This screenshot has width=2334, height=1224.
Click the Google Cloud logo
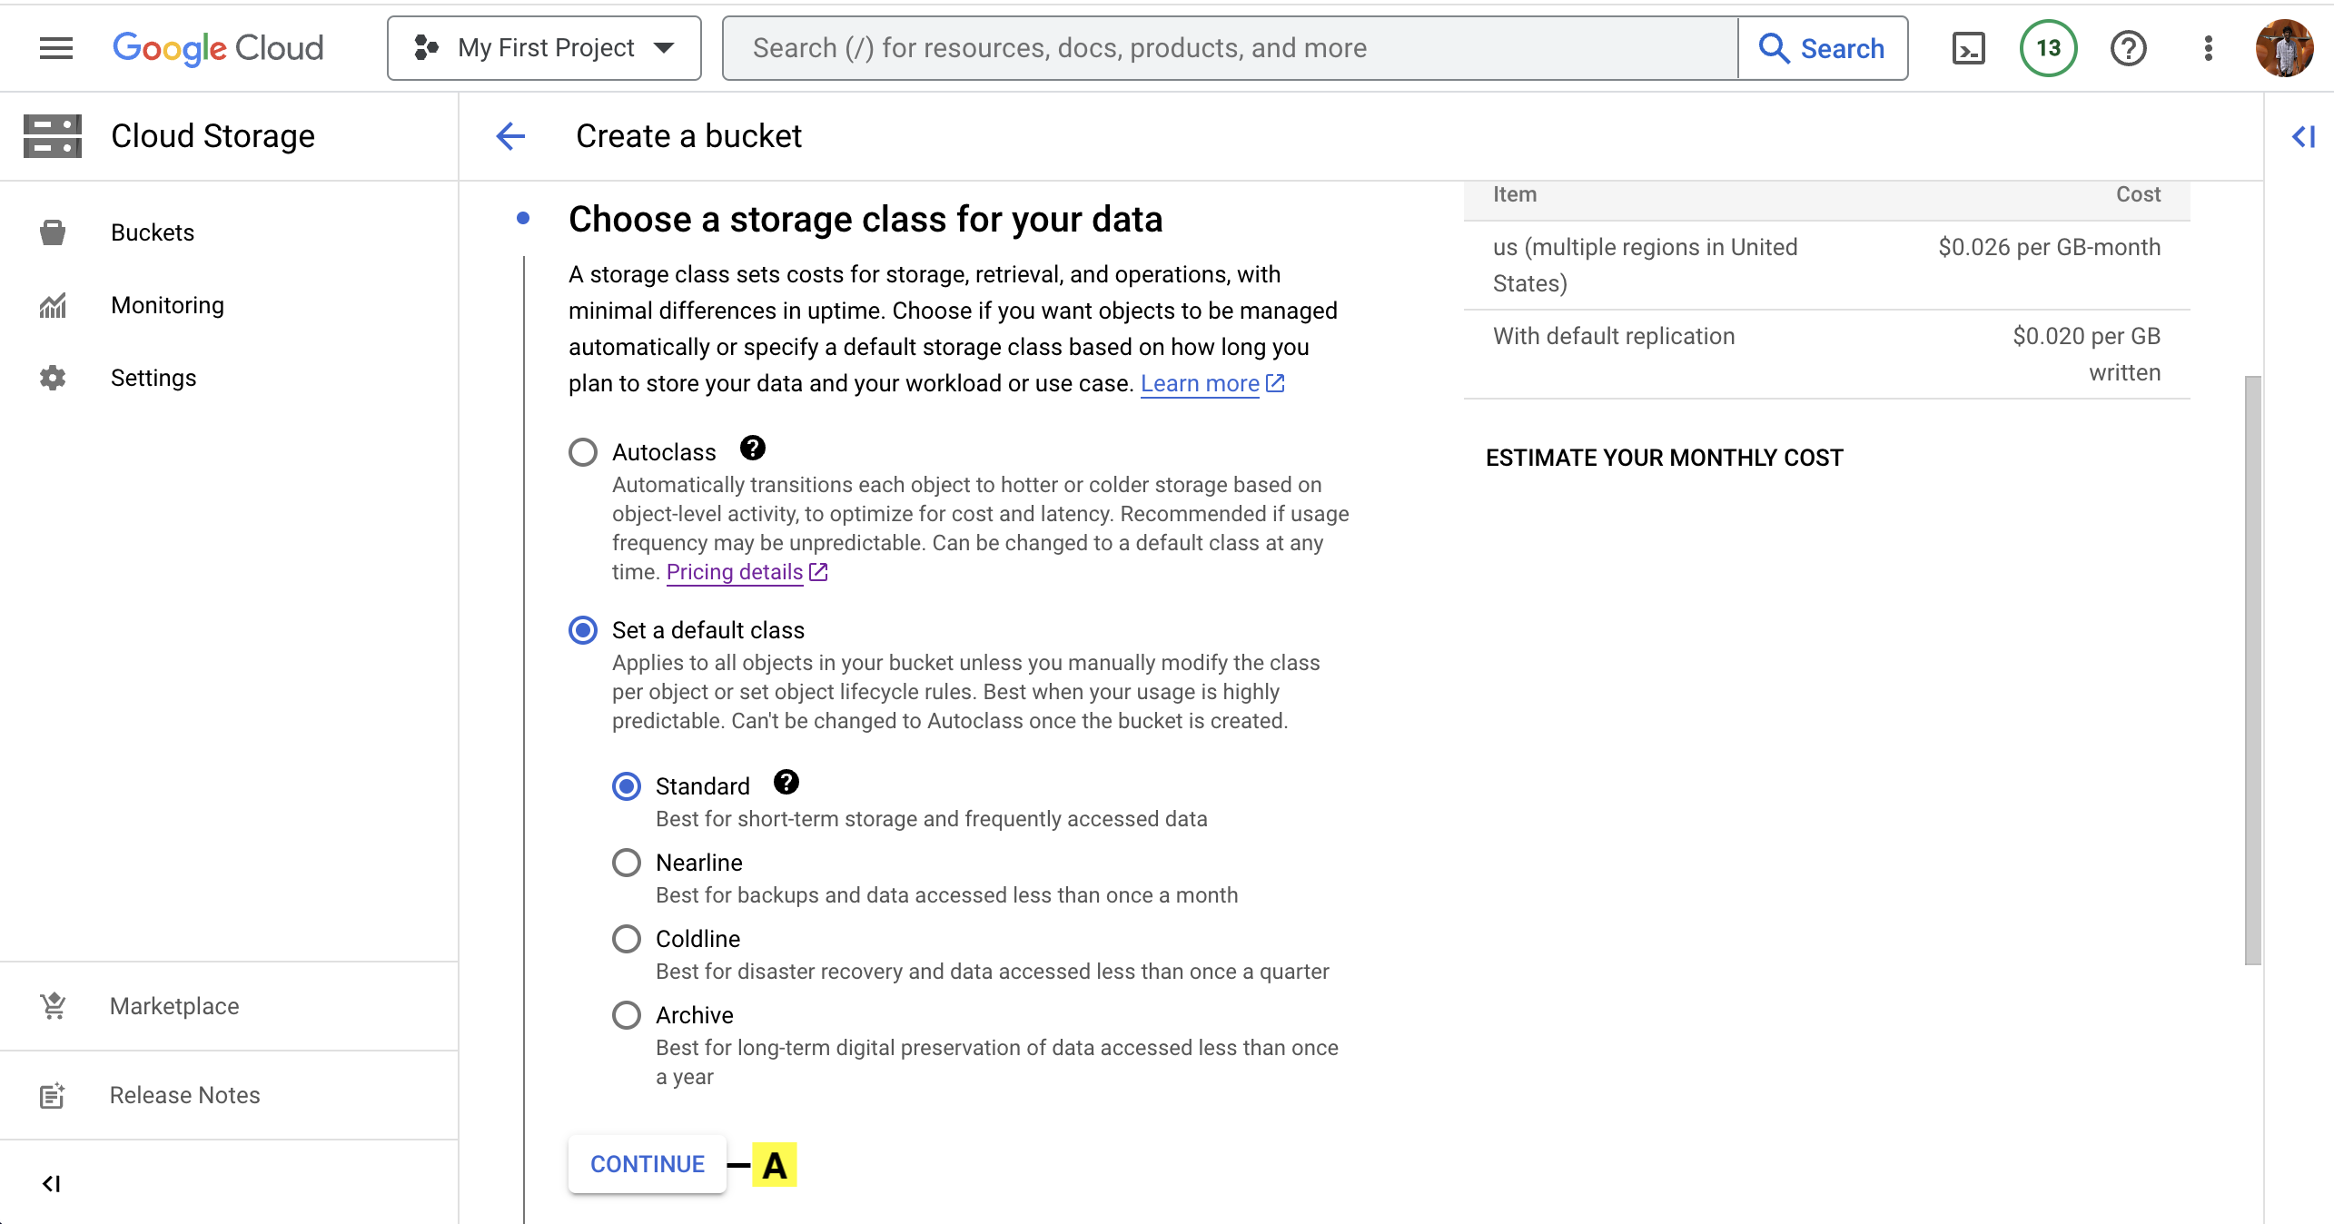tap(218, 48)
